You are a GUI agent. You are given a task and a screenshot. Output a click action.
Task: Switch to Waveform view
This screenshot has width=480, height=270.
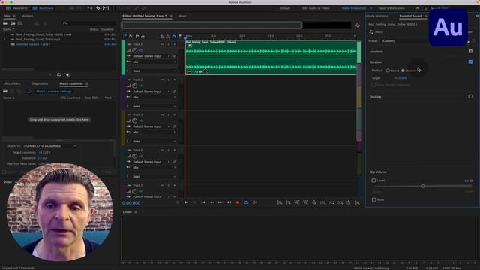pos(16,8)
